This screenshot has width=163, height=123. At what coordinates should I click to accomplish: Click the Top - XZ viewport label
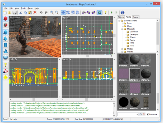pos(66,18)
